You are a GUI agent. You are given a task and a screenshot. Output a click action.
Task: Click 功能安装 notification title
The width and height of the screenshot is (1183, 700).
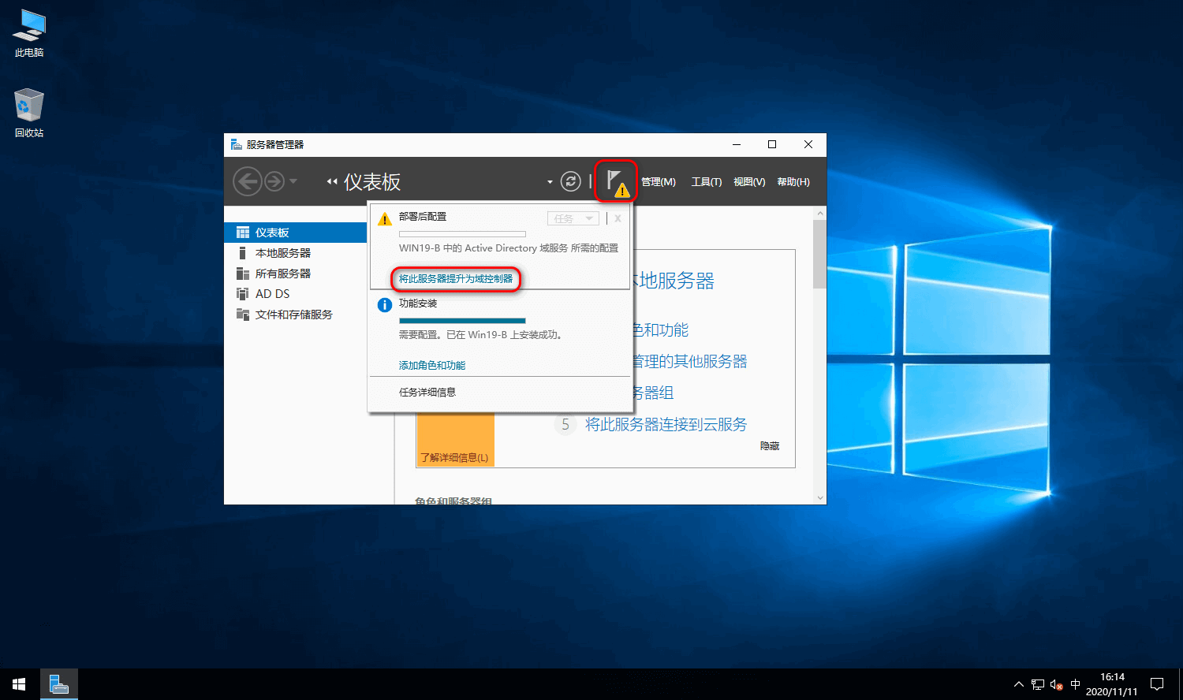418,303
